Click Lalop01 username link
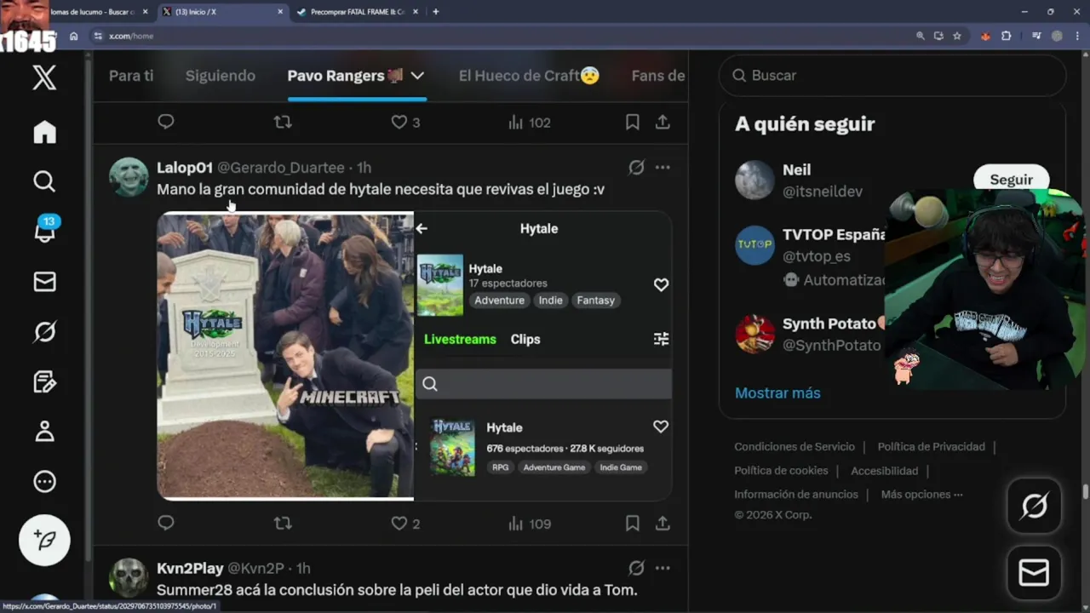The image size is (1090, 613). point(185,168)
